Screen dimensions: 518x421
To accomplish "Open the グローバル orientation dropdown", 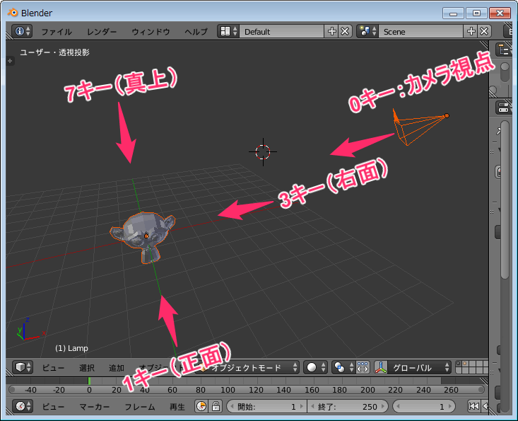I will 419,367.
